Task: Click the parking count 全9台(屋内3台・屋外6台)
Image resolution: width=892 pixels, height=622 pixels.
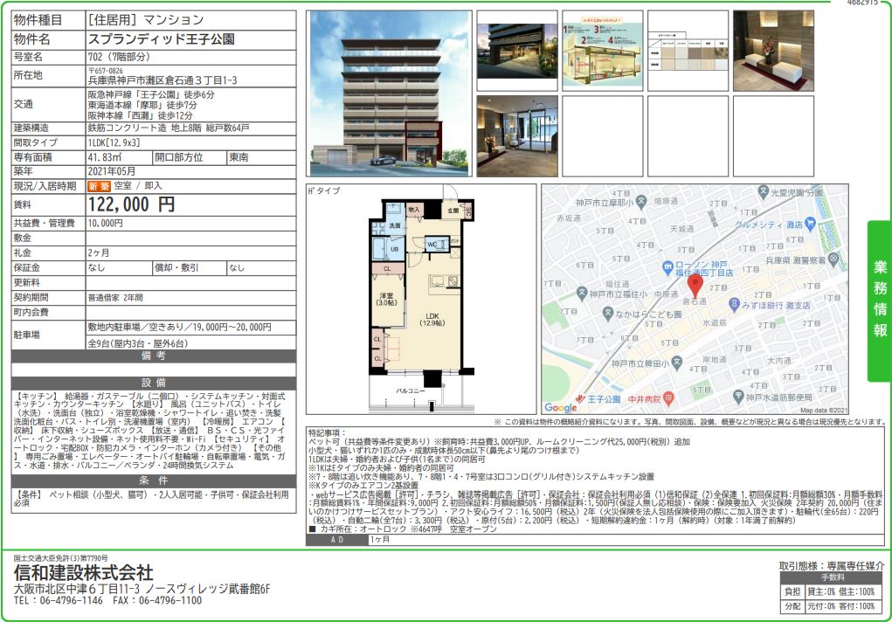Action: click(x=138, y=343)
